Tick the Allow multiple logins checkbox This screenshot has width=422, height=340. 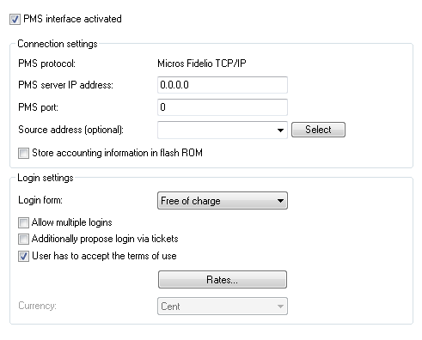(23, 222)
